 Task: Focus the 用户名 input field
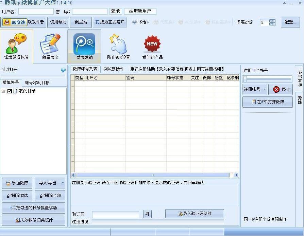pos(36,12)
